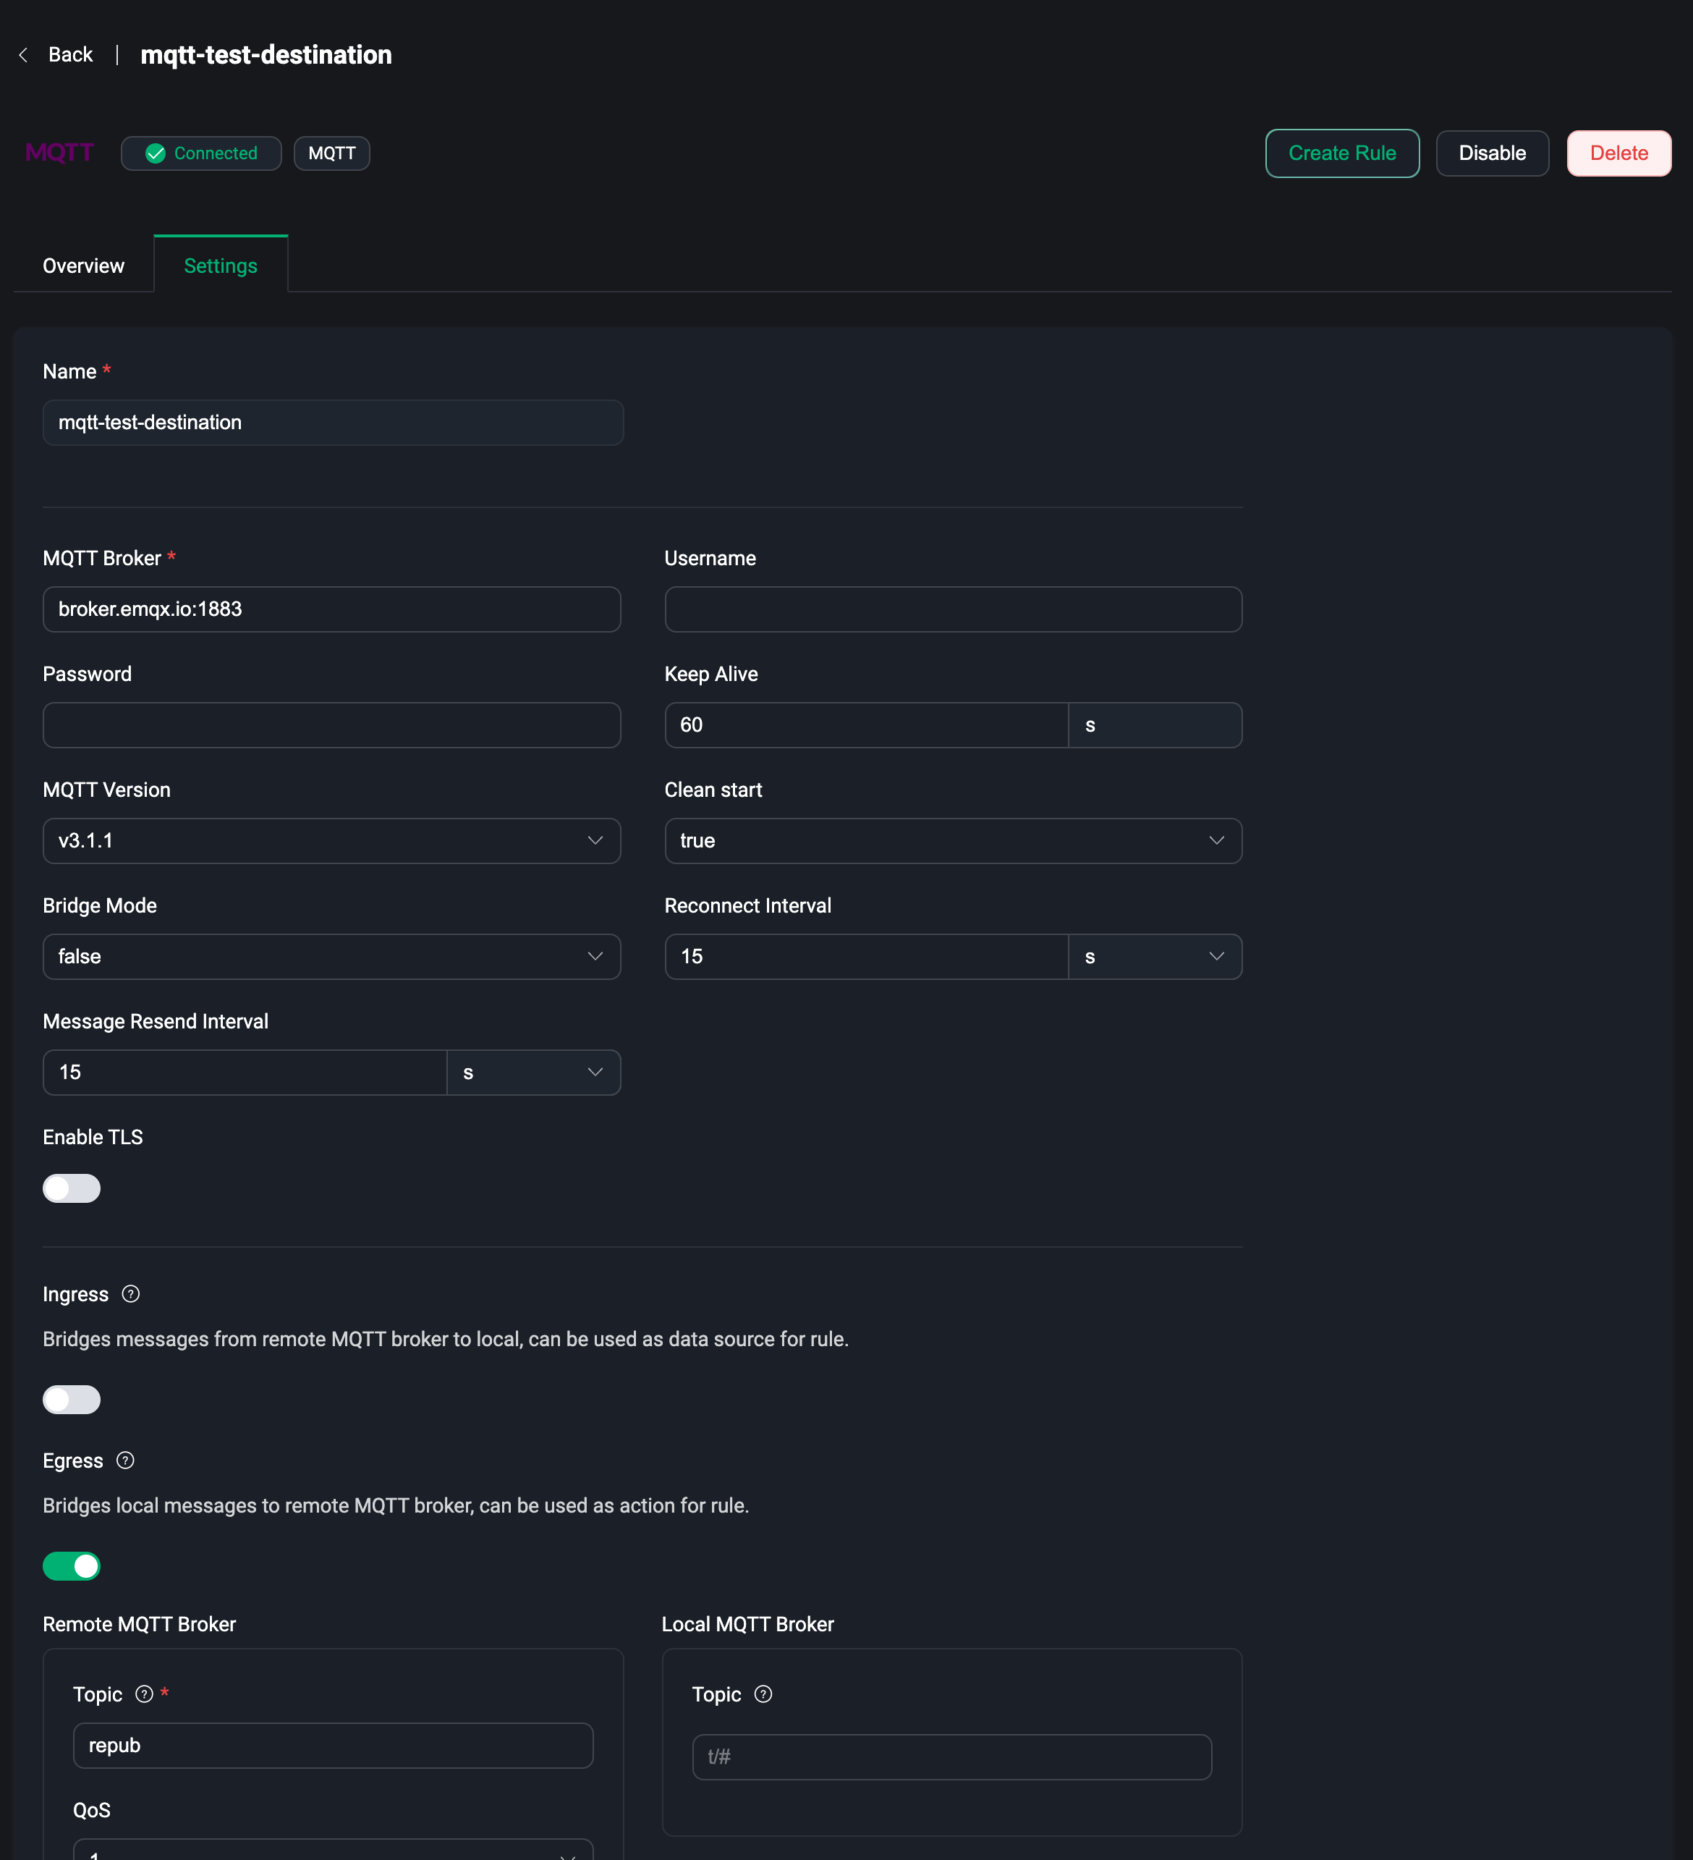
Task: Switch to the Overview tab
Action: [x=83, y=266]
